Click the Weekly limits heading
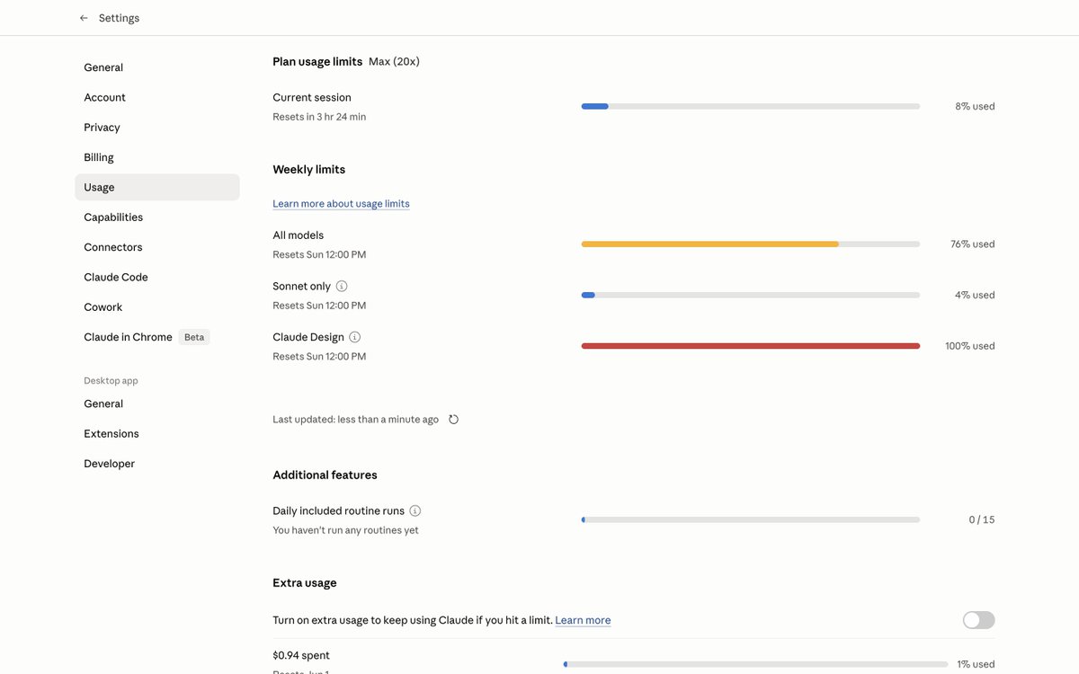This screenshot has height=674, width=1079. (x=308, y=169)
